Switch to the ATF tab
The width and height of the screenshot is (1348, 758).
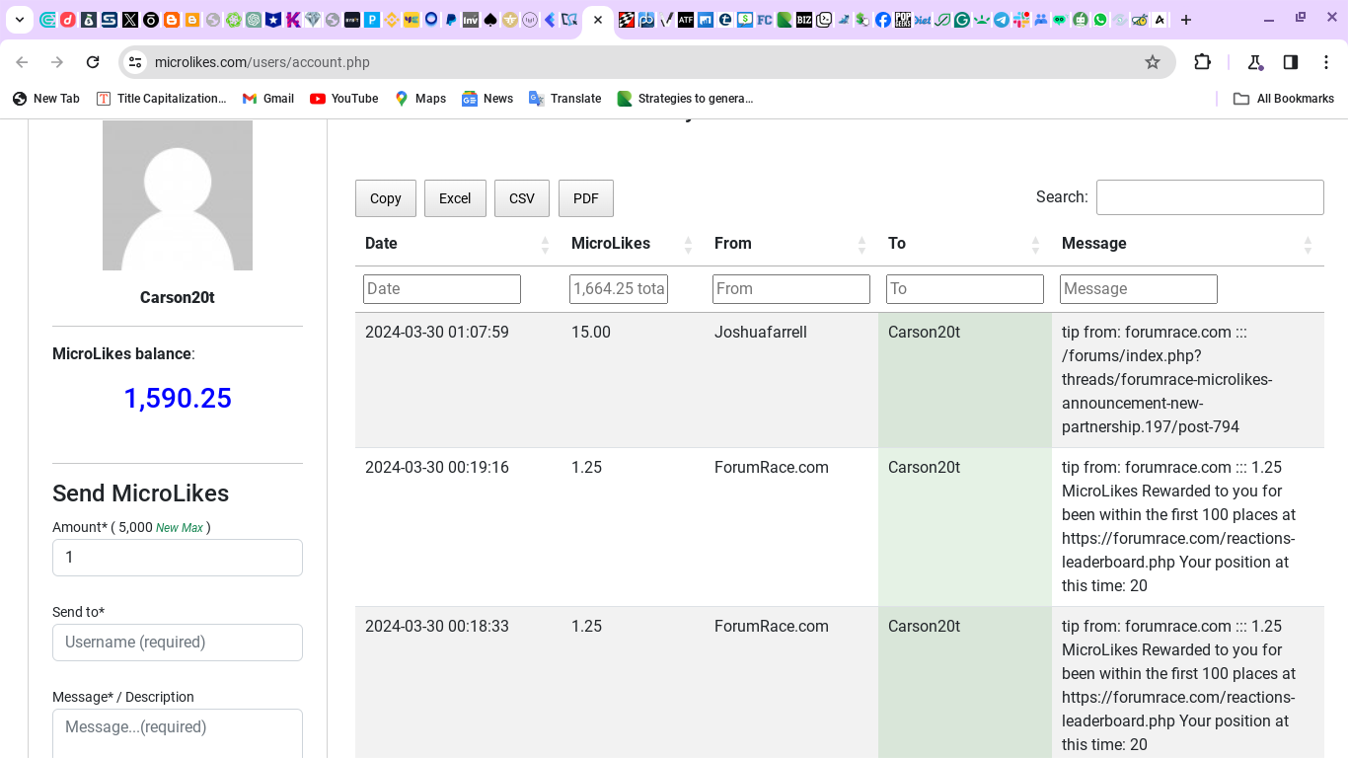tap(686, 20)
